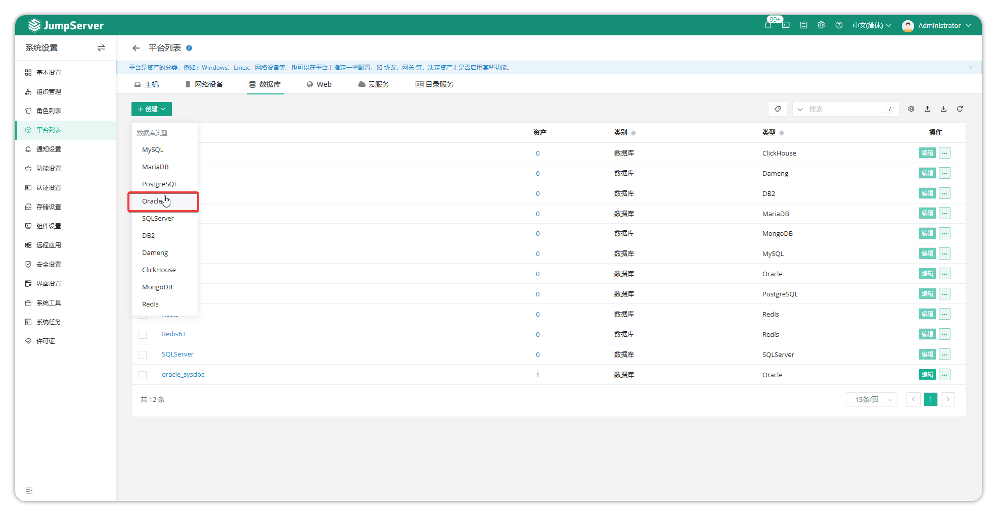Select the SQLServer row checkbox
Image resolution: width=997 pixels, height=511 pixels.
click(143, 355)
